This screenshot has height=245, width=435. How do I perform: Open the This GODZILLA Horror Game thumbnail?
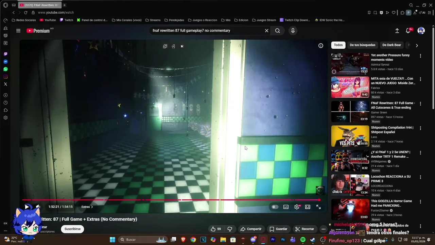coord(350,210)
